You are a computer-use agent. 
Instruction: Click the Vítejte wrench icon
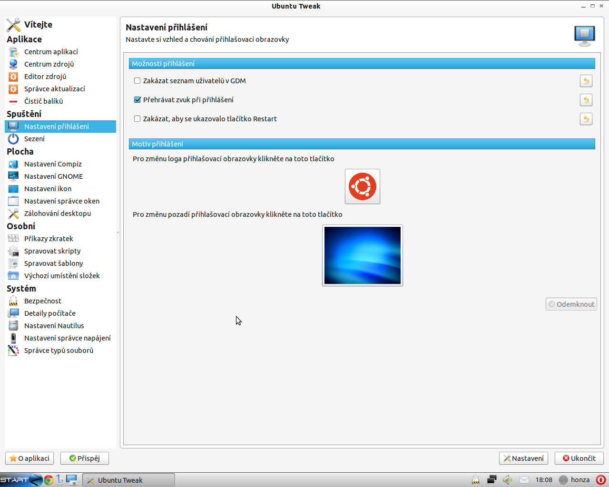click(13, 25)
